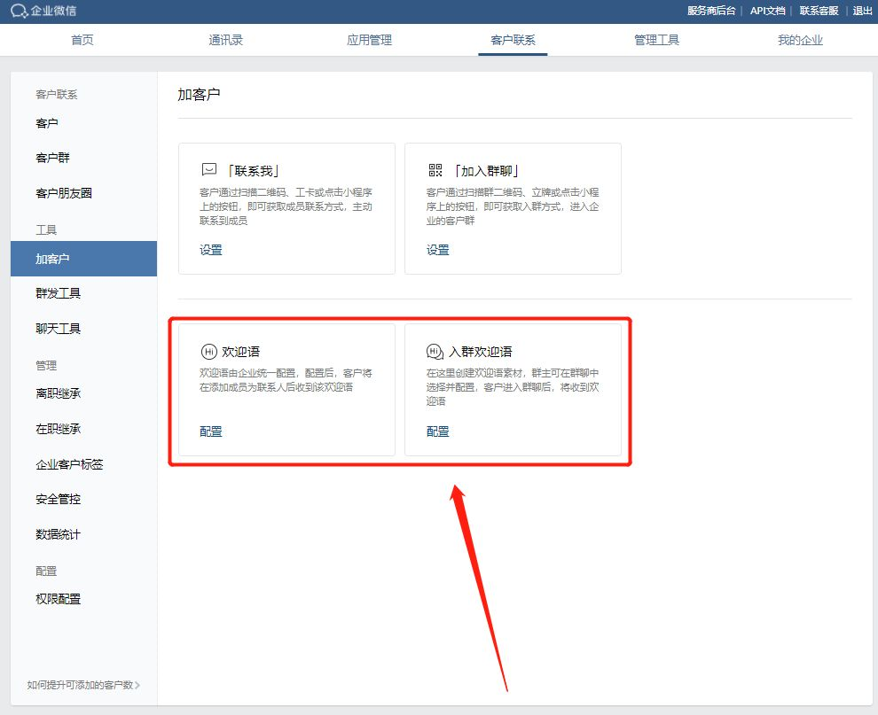Viewport: 878px width, 715px height.
Task: Open 服务商后台 link in header
Action: point(711,11)
